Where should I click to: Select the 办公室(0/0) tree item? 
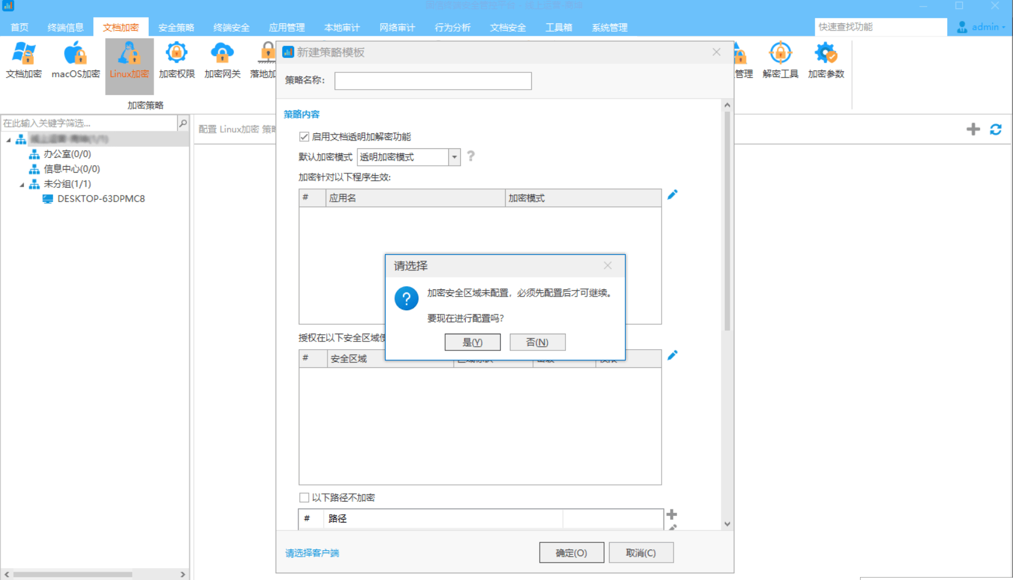(67, 154)
